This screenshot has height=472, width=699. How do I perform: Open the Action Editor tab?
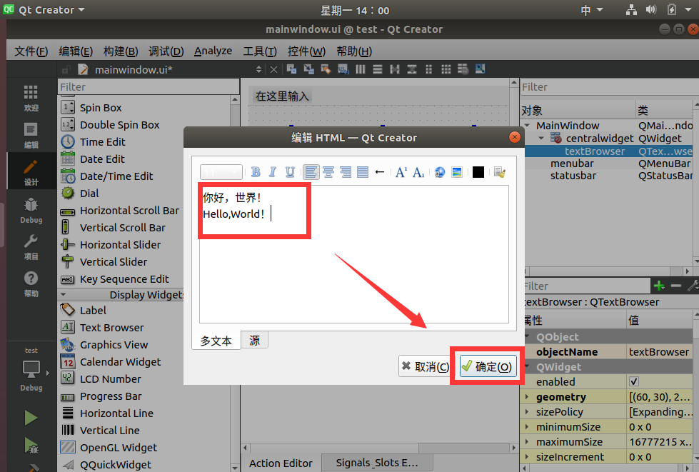(x=281, y=463)
